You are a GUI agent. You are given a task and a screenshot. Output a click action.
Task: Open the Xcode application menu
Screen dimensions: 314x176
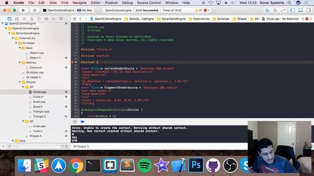[x=19, y=3]
